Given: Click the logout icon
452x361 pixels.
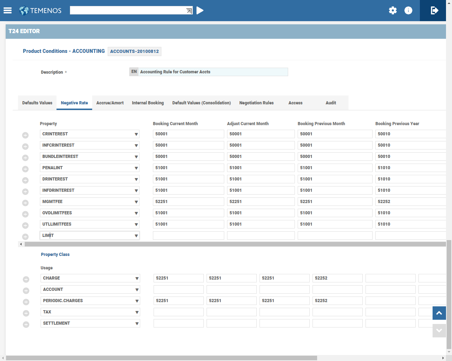Looking at the screenshot, I should (434, 11).
